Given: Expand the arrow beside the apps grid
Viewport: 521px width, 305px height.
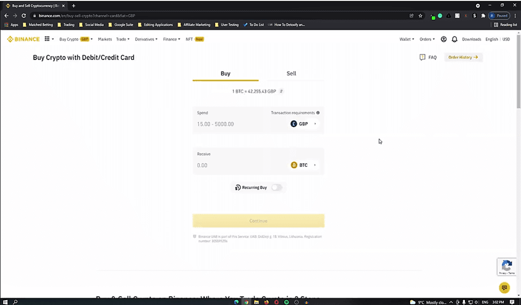Looking at the screenshot, I should coord(52,39).
